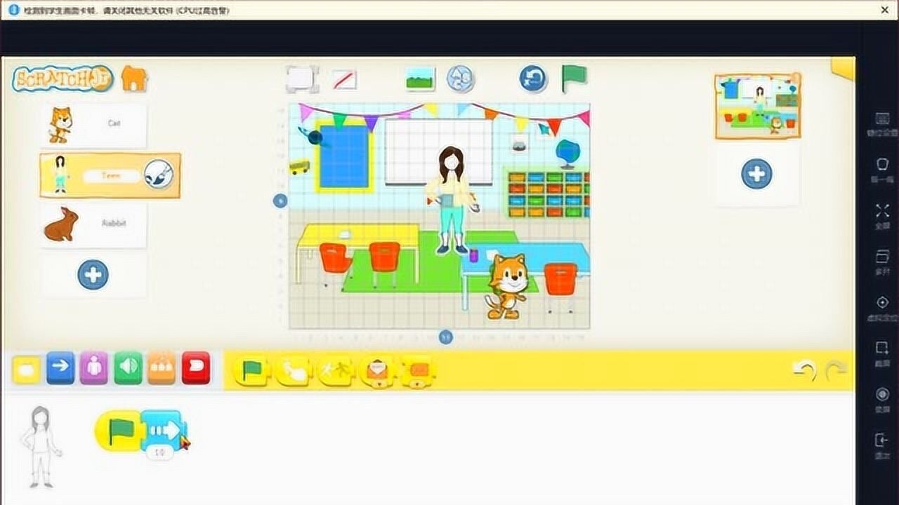Select the first page thumbnail
Screen dimensions: 899x505
point(757,106)
